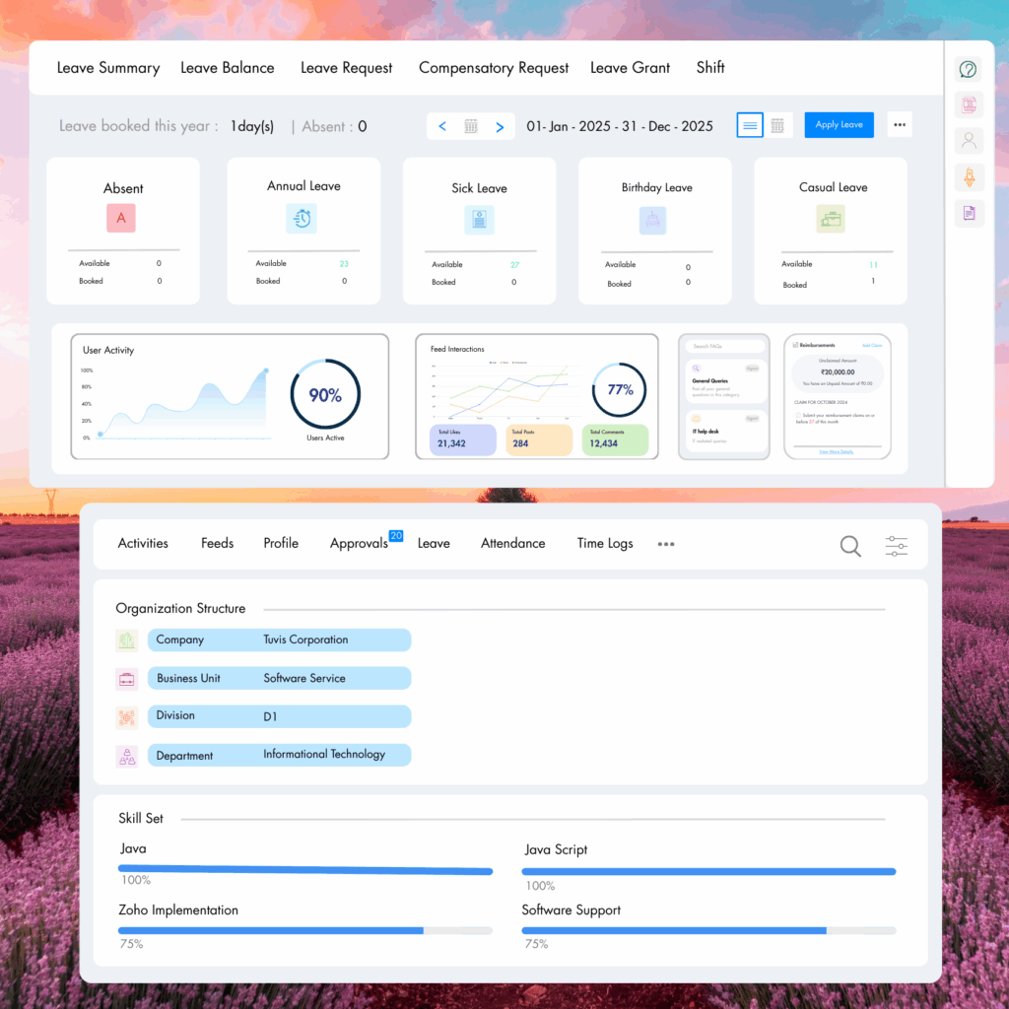Click the Apply Leave button
Image resolution: width=1009 pixels, height=1009 pixels.
point(840,125)
